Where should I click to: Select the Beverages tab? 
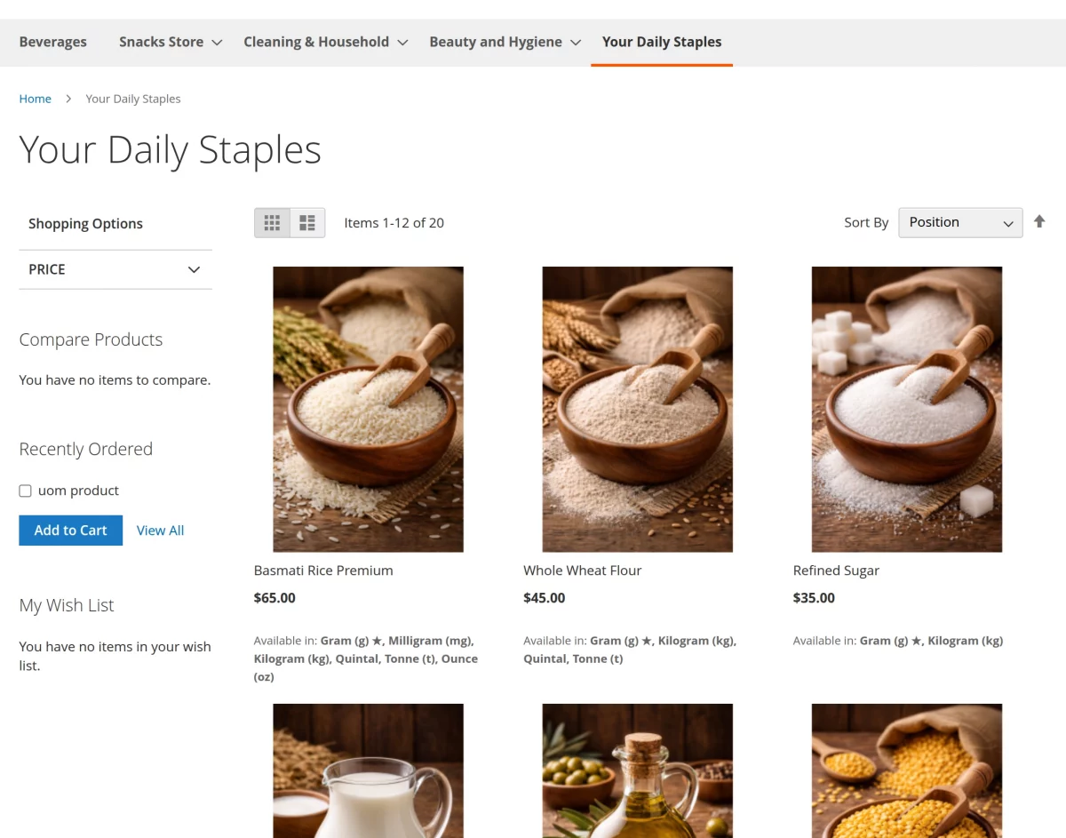point(53,42)
